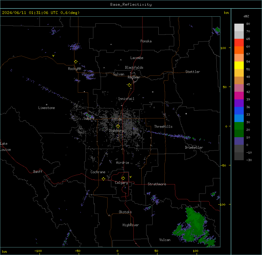This screenshot has width=262, height=255.
Task: Click the asterisk marker east of Innisfail
Action: tap(153, 92)
